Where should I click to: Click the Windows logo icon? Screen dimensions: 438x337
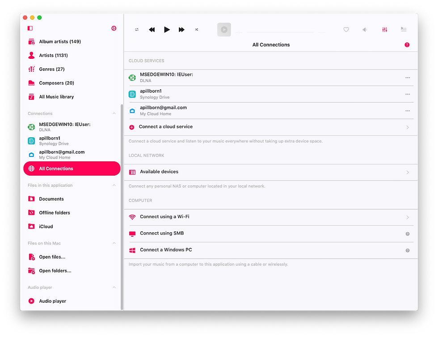(x=132, y=251)
